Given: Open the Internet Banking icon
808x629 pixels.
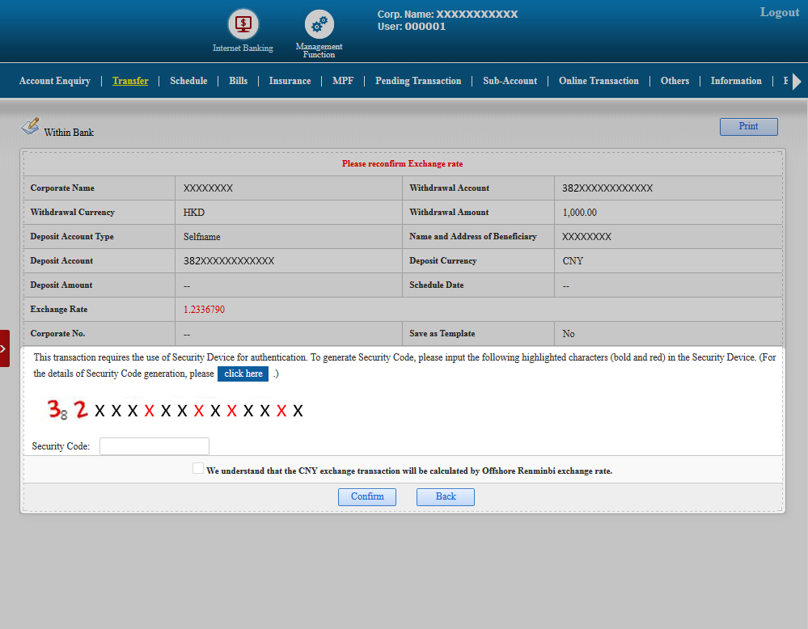Looking at the screenshot, I should coord(243,24).
